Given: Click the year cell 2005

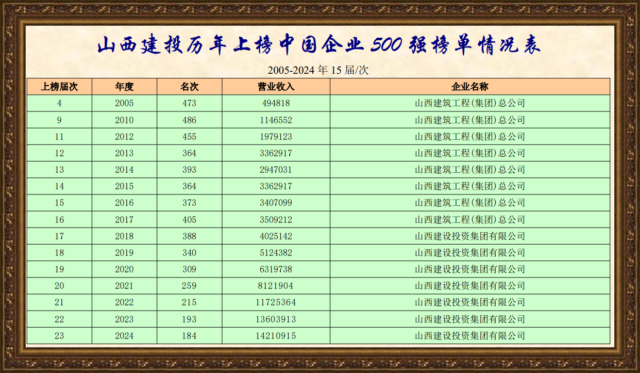Looking at the screenshot, I should (x=124, y=103).
